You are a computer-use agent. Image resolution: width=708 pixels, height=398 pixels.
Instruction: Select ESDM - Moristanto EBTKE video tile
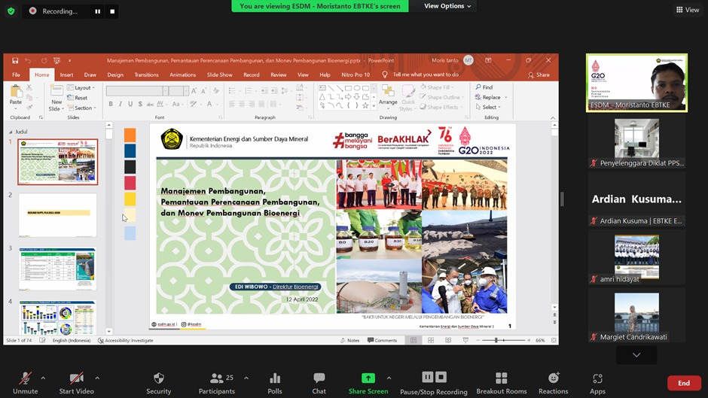(636, 83)
